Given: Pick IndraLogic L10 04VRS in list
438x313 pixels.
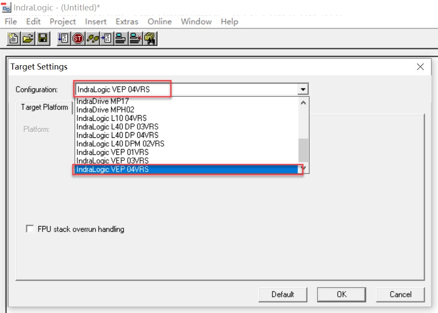Looking at the screenshot, I should point(111,118).
